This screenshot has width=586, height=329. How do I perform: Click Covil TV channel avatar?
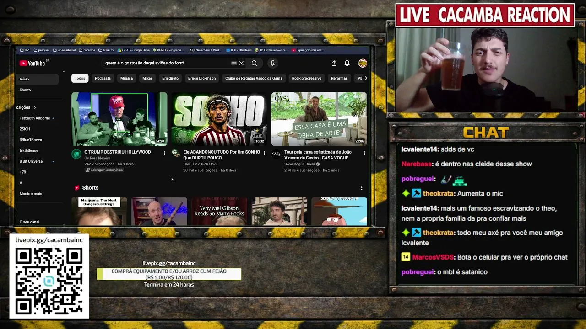click(176, 153)
